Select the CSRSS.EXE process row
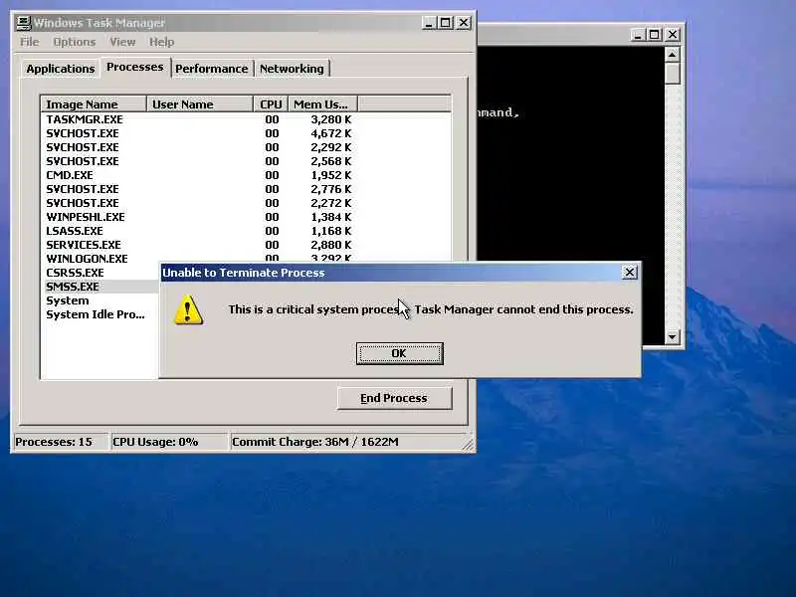Screen dimensions: 796x597 click(x=100, y=273)
